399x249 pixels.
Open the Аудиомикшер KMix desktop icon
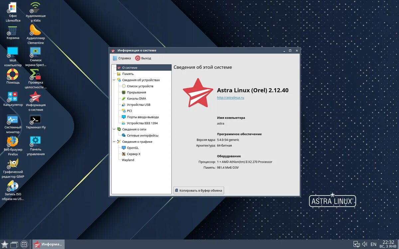36,13
